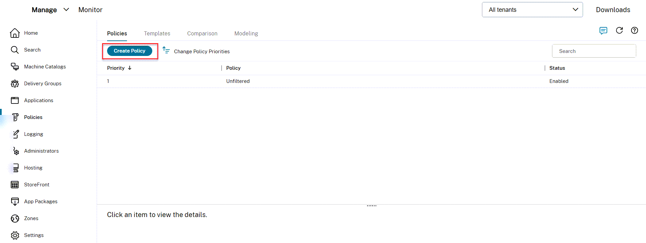Open Applications in sidebar
This screenshot has width=646, height=243.
(x=39, y=100)
